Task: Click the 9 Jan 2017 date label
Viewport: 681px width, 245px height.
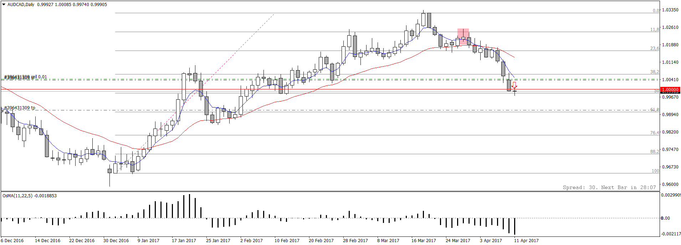Action: click(148, 241)
